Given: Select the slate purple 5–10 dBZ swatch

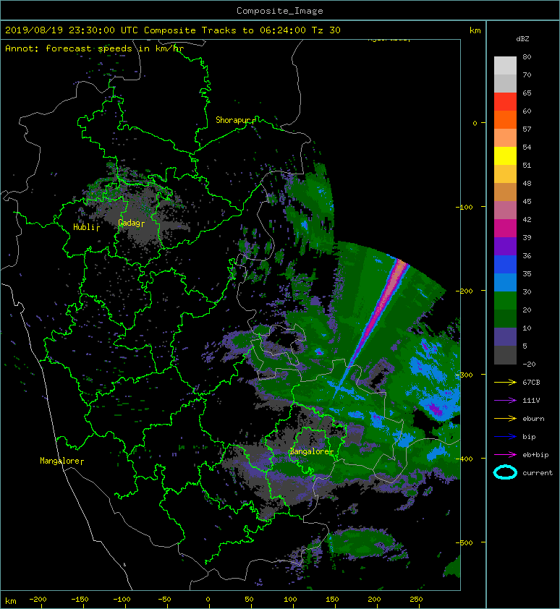Looking at the screenshot, I should 505,337.
